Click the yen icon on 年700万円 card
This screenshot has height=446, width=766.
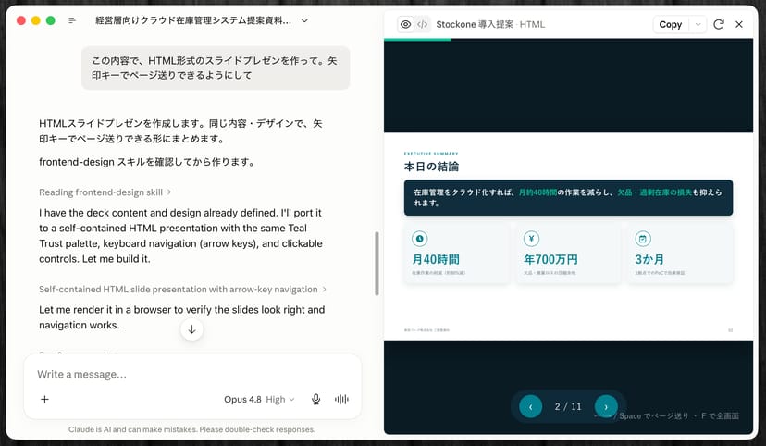tap(531, 239)
